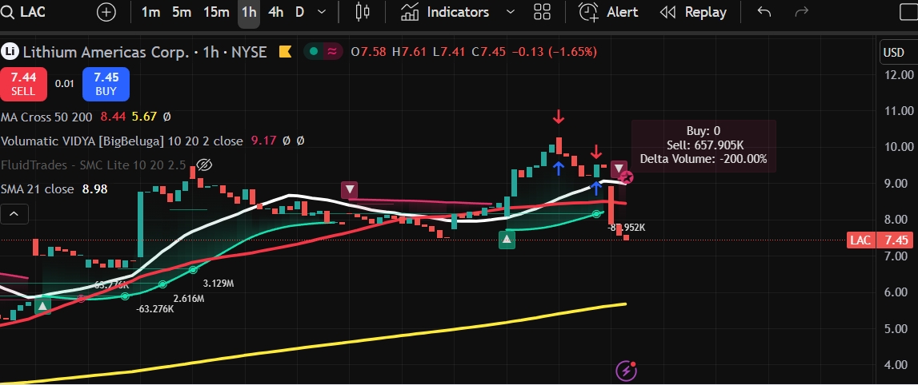The height and width of the screenshot is (385, 918).
Task: Click the Sell: 657.905K readout
Action: (705, 145)
